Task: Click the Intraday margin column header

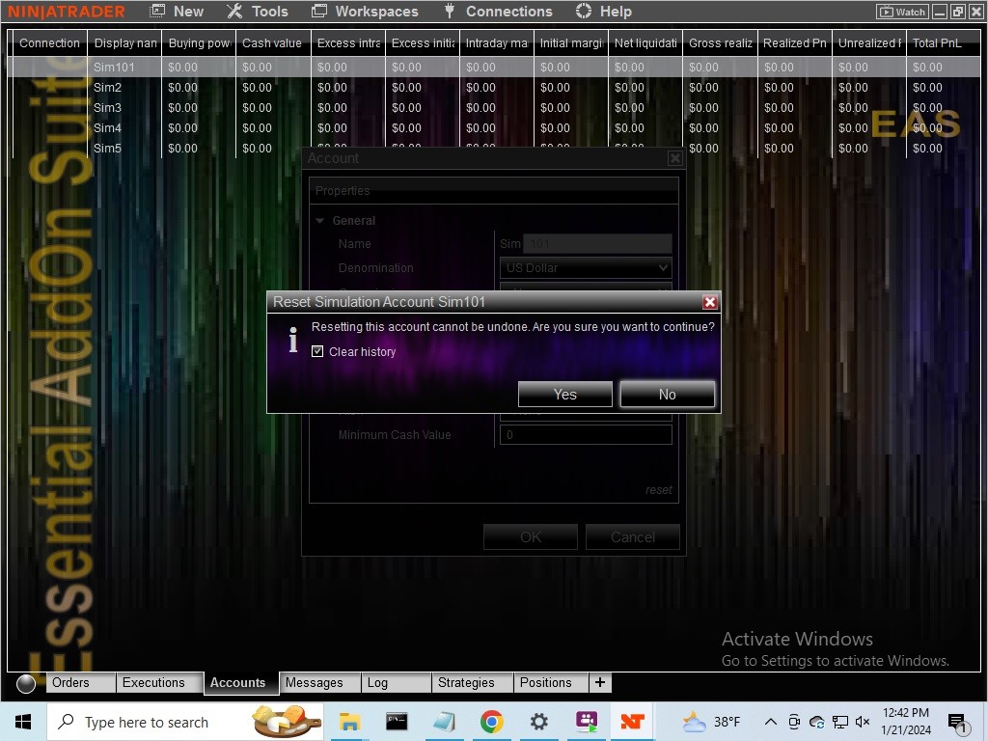Action: point(497,42)
